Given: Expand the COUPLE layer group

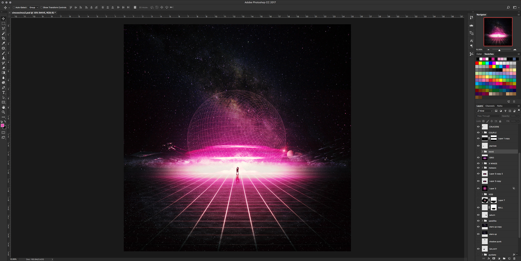Looking at the screenshot, I should coord(482,133).
